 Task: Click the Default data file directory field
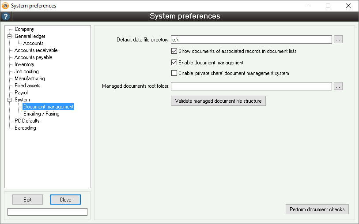click(x=251, y=40)
